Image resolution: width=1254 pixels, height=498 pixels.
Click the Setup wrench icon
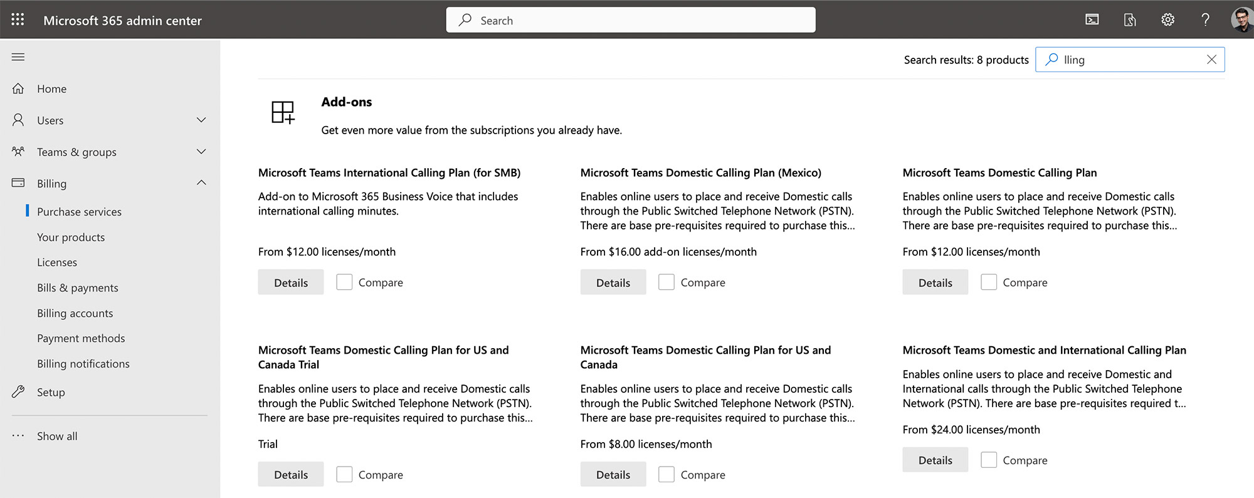(x=18, y=391)
